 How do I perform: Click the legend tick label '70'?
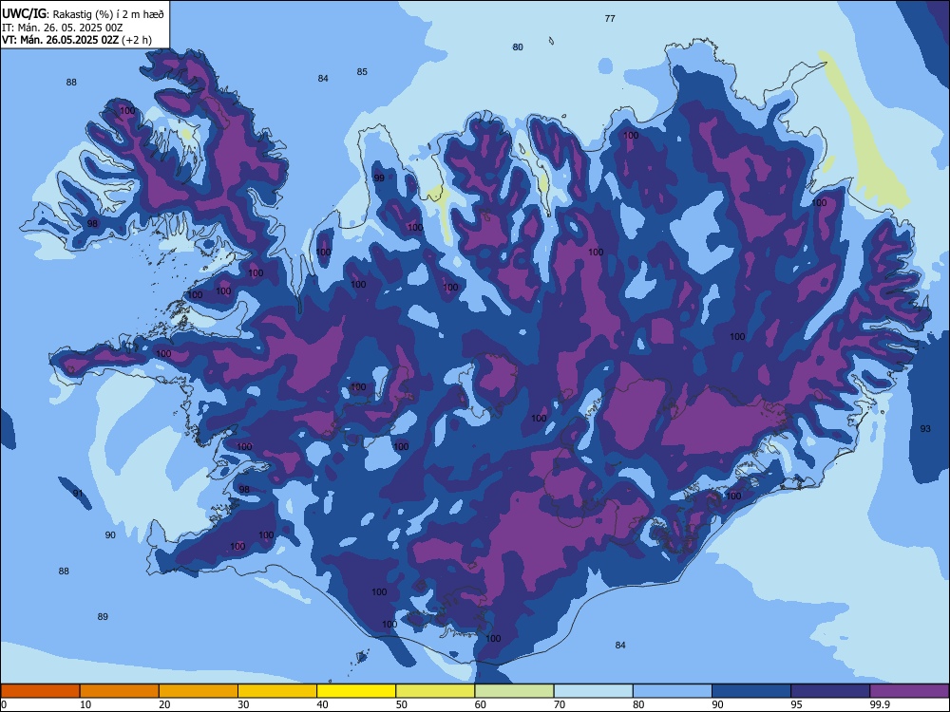point(560,704)
